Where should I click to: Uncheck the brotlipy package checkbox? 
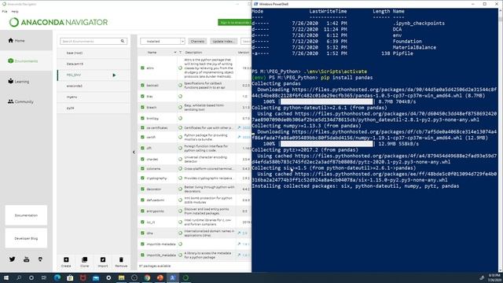(x=142, y=118)
